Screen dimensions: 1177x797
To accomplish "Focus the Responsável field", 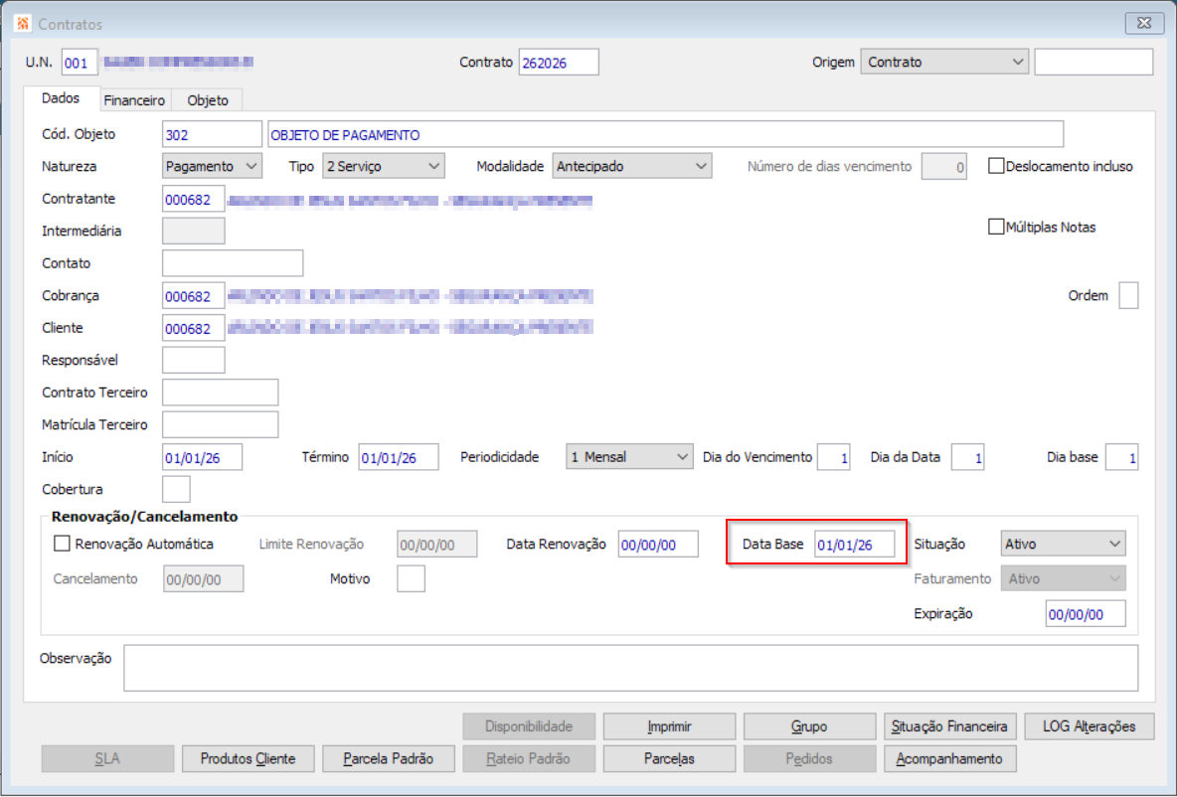I will pos(194,360).
